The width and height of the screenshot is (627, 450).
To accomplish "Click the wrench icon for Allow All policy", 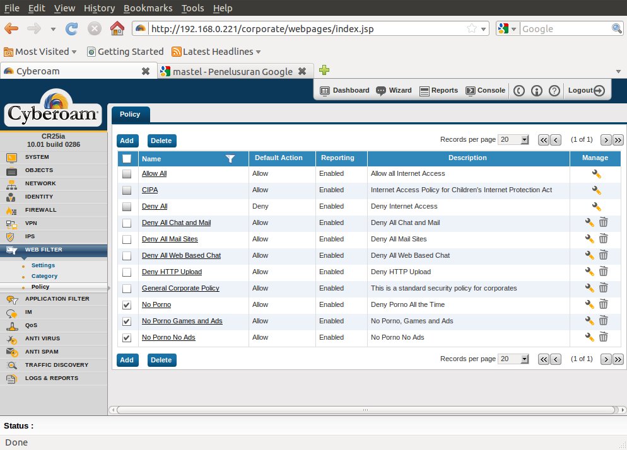I will (595, 174).
